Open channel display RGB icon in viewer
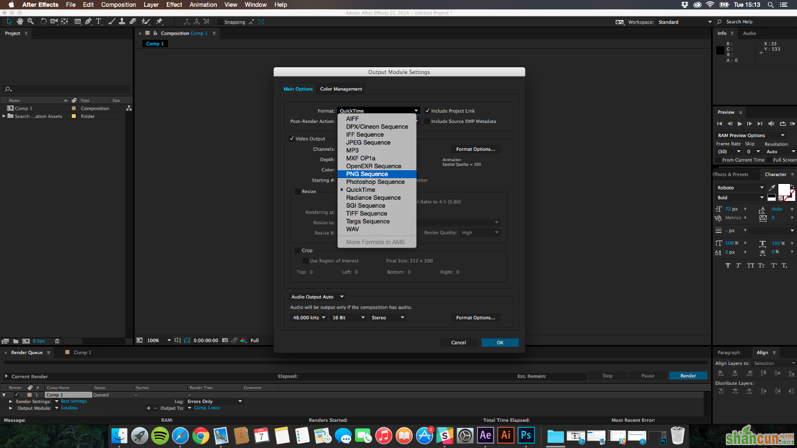This screenshot has height=448, width=797. 243,340
